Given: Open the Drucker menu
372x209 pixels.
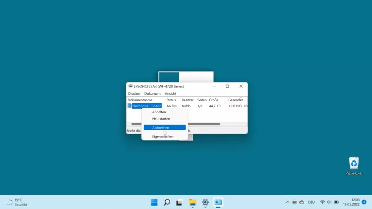Looking at the screenshot, I should coord(134,93).
